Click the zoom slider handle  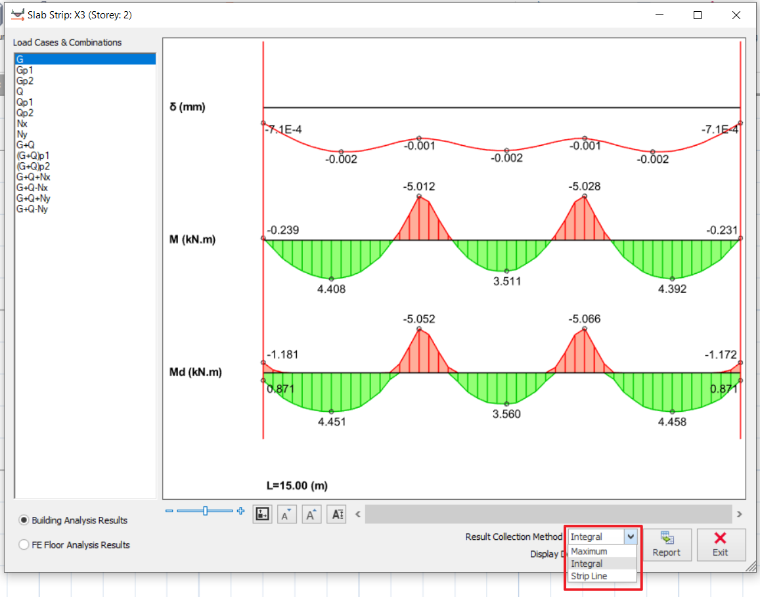(x=206, y=511)
